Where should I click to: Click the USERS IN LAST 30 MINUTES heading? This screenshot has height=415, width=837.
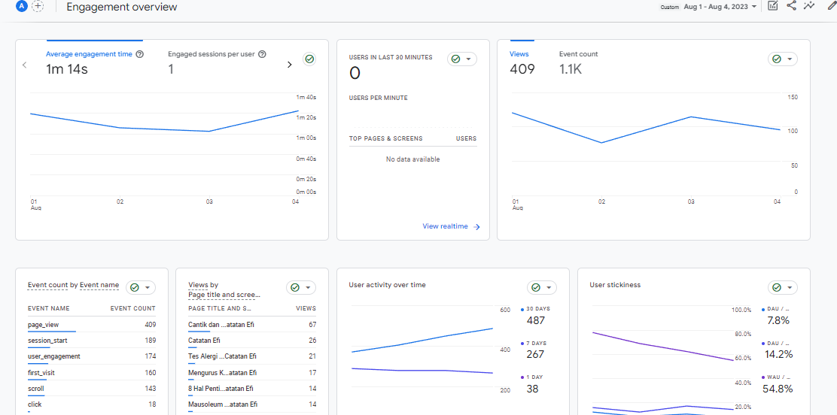coord(391,57)
